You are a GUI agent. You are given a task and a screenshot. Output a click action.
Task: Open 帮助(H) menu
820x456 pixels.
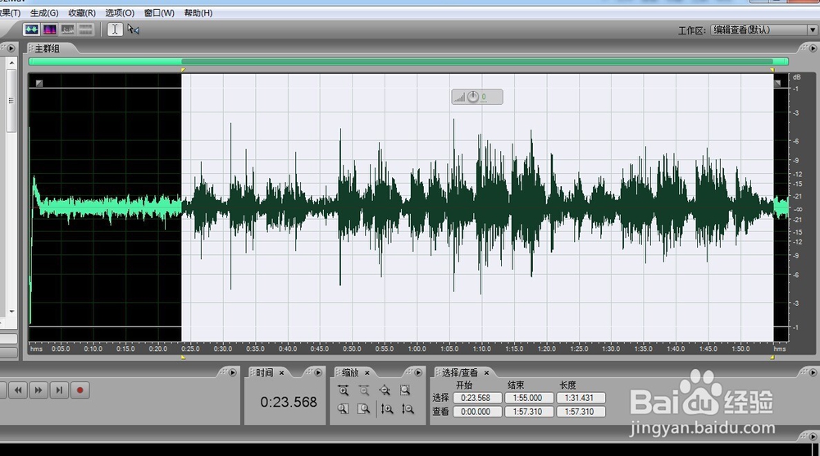coord(198,12)
